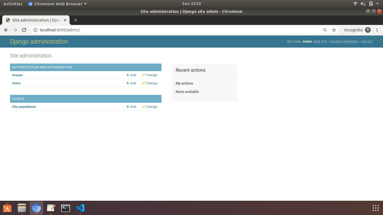
Task: Click the site information icon in address bar
Action: click(35, 30)
